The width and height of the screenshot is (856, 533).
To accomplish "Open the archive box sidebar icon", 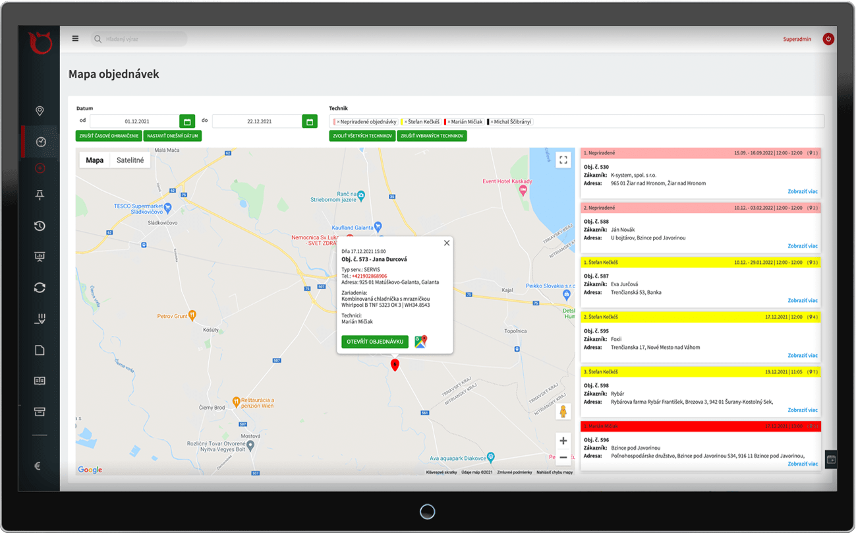I will coord(40,412).
